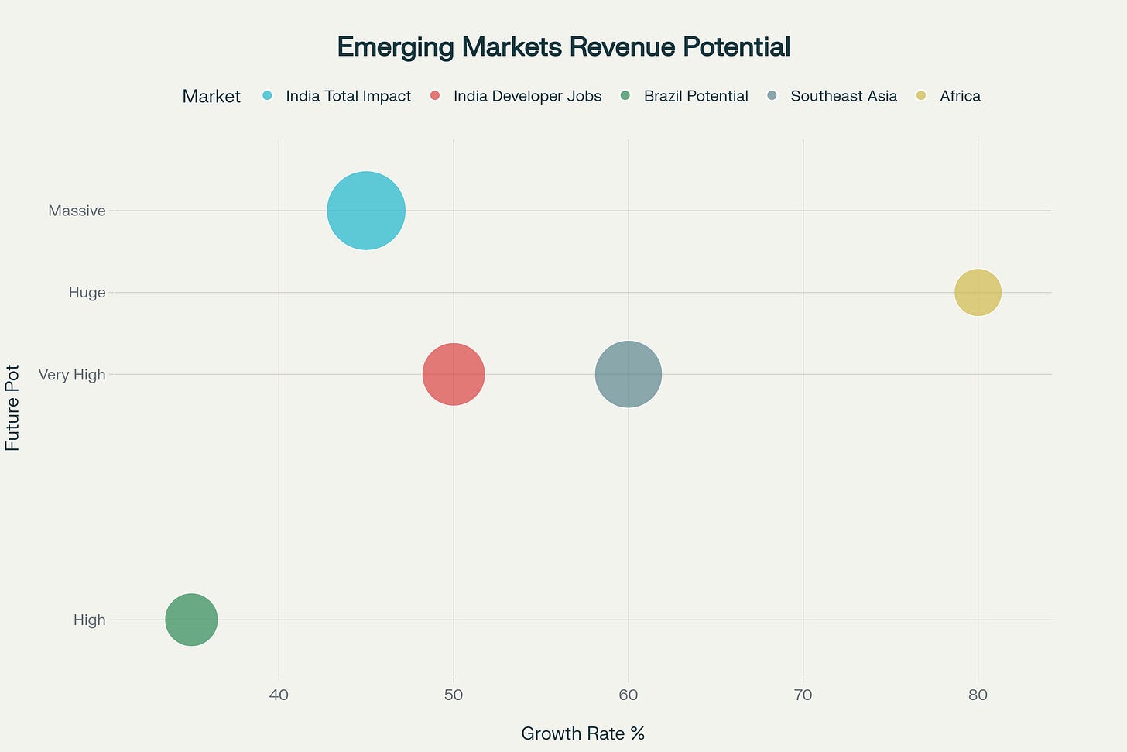Viewport: 1127px width, 752px height.
Task: Toggle visibility of Southeast Asia series
Action: click(x=770, y=96)
